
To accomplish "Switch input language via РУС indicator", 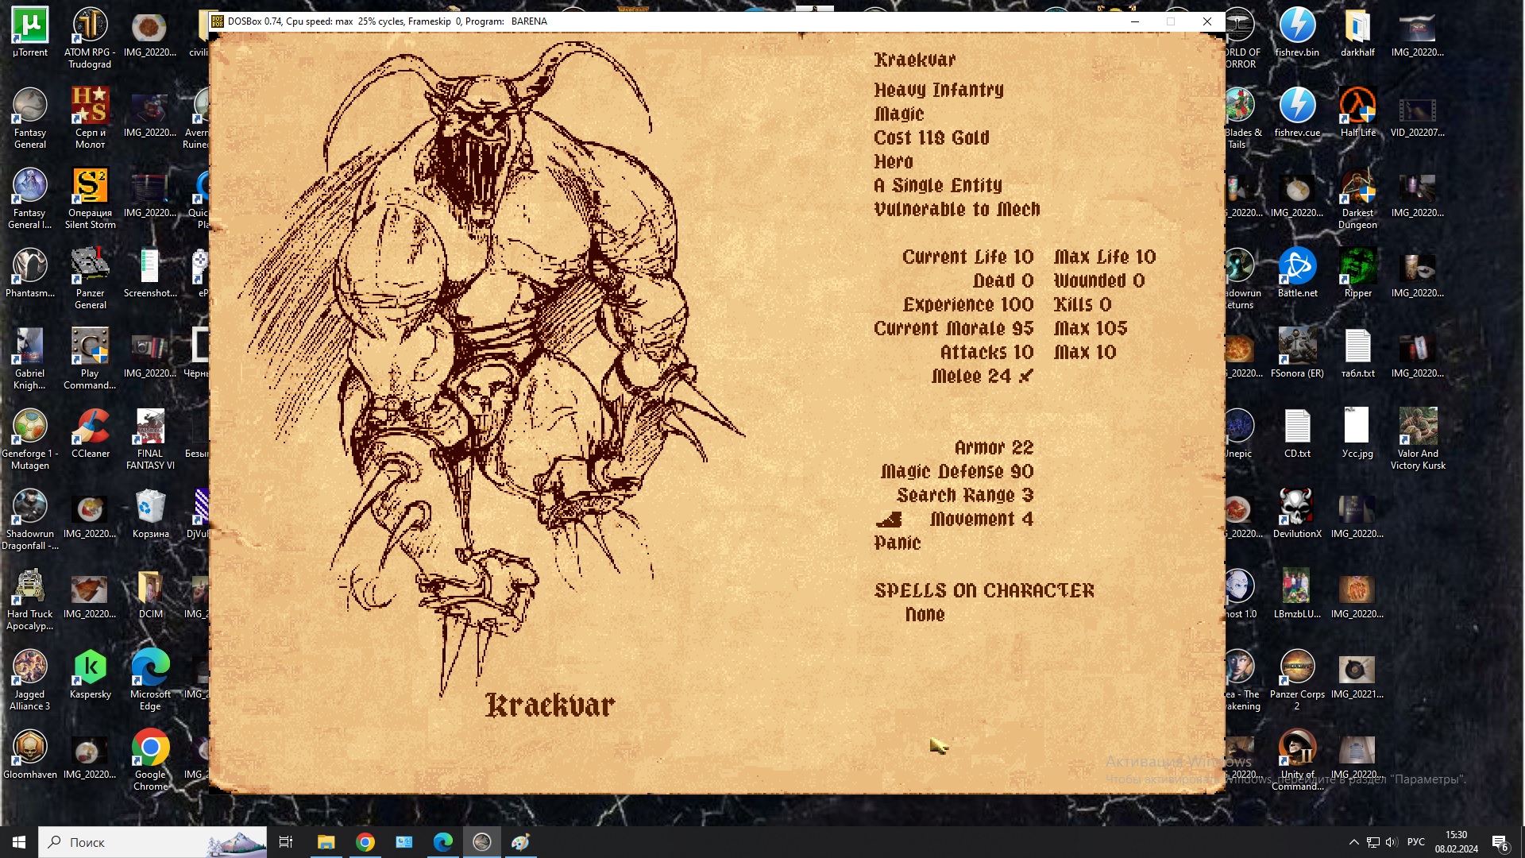I will click(x=1415, y=842).
